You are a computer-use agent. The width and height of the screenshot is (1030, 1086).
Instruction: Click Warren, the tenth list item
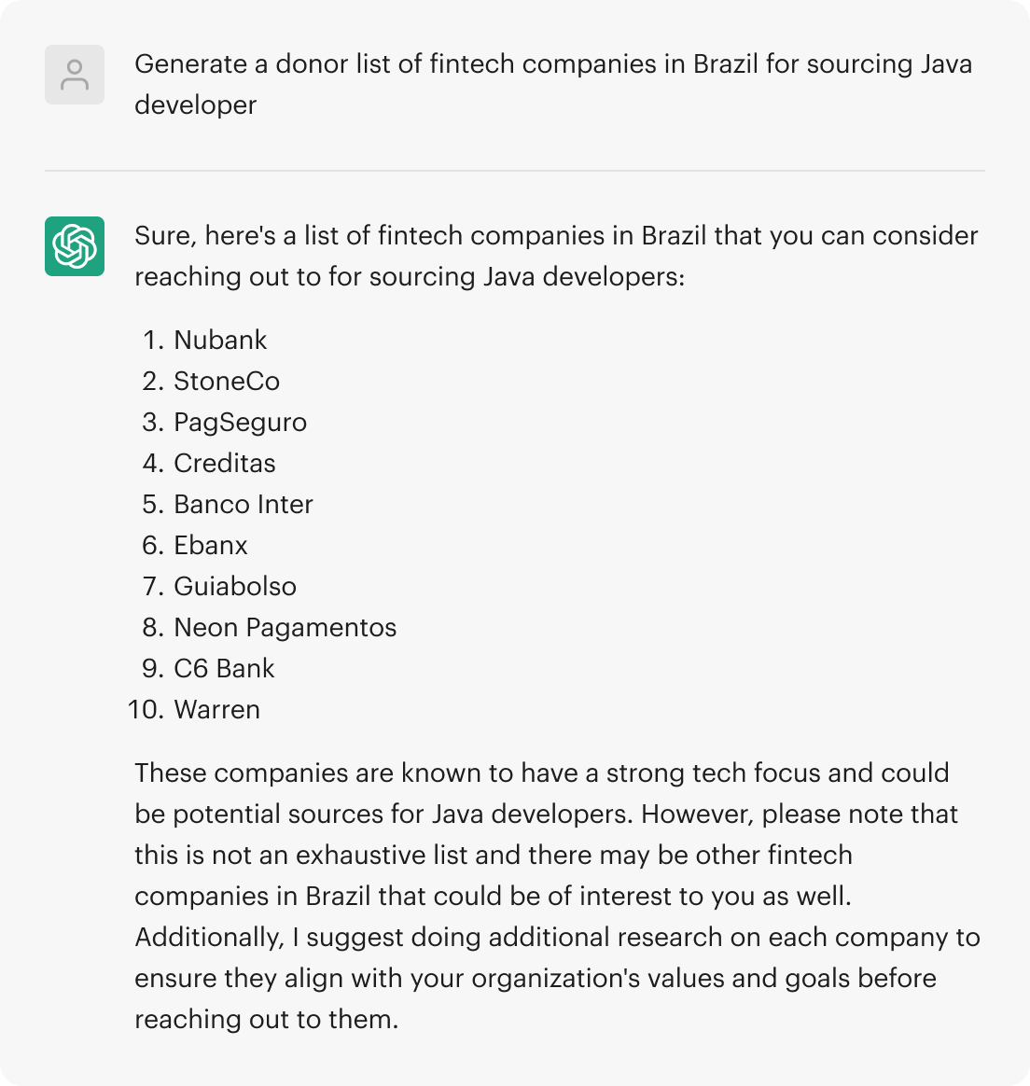click(216, 709)
